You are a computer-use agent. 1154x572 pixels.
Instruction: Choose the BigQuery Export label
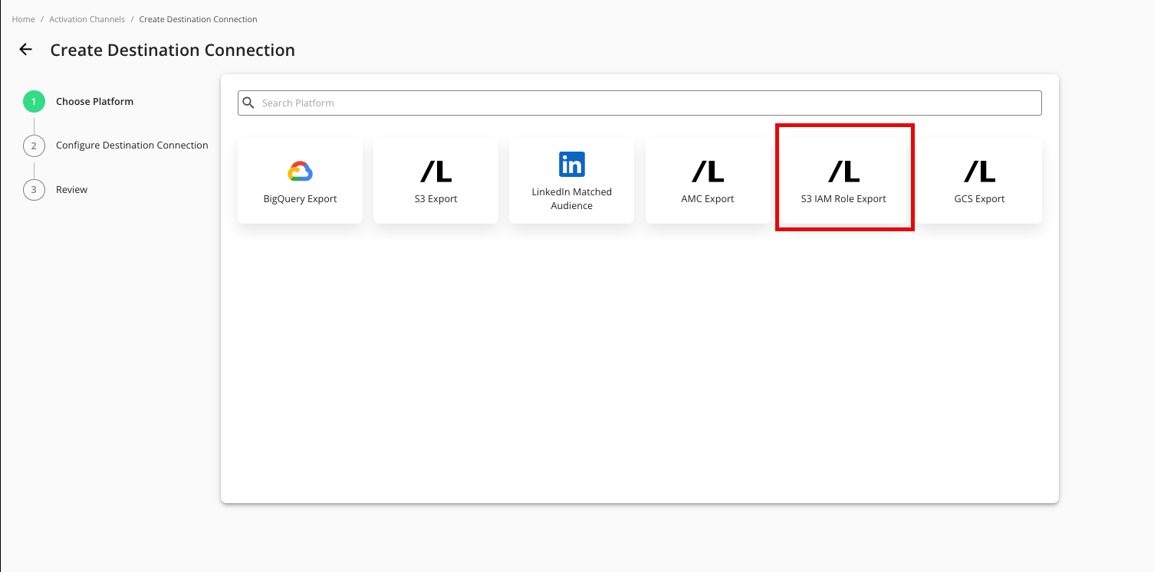(x=300, y=199)
